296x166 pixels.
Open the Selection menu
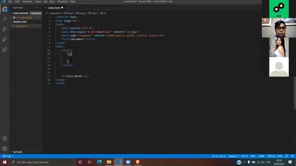click(27, 1)
